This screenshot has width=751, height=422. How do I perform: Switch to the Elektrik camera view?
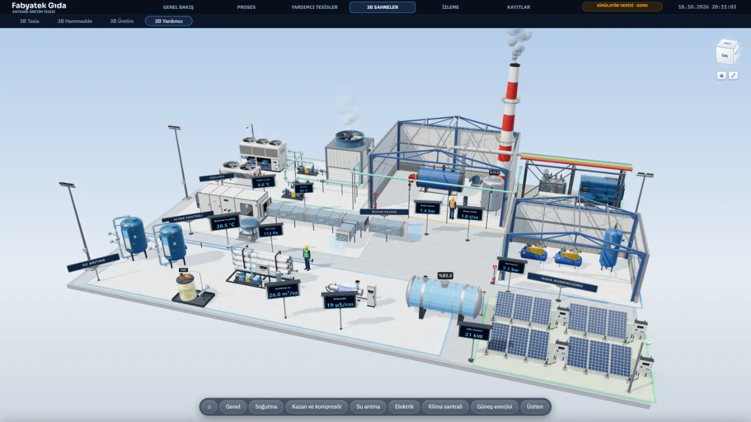coord(404,407)
